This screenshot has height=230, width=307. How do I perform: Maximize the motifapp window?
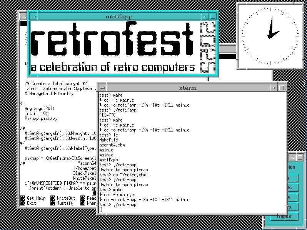click(213, 17)
